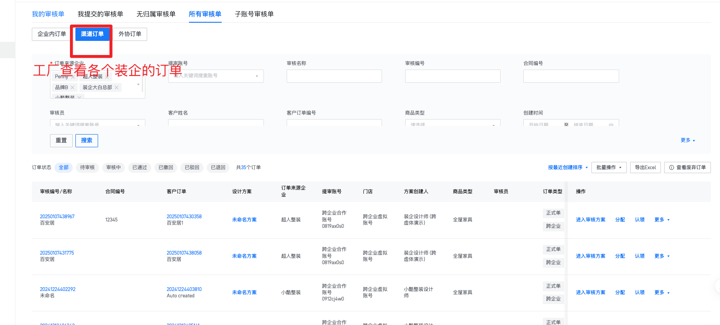
Task: Remove the 装企大白总部 tag
Action: click(x=116, y=88)
